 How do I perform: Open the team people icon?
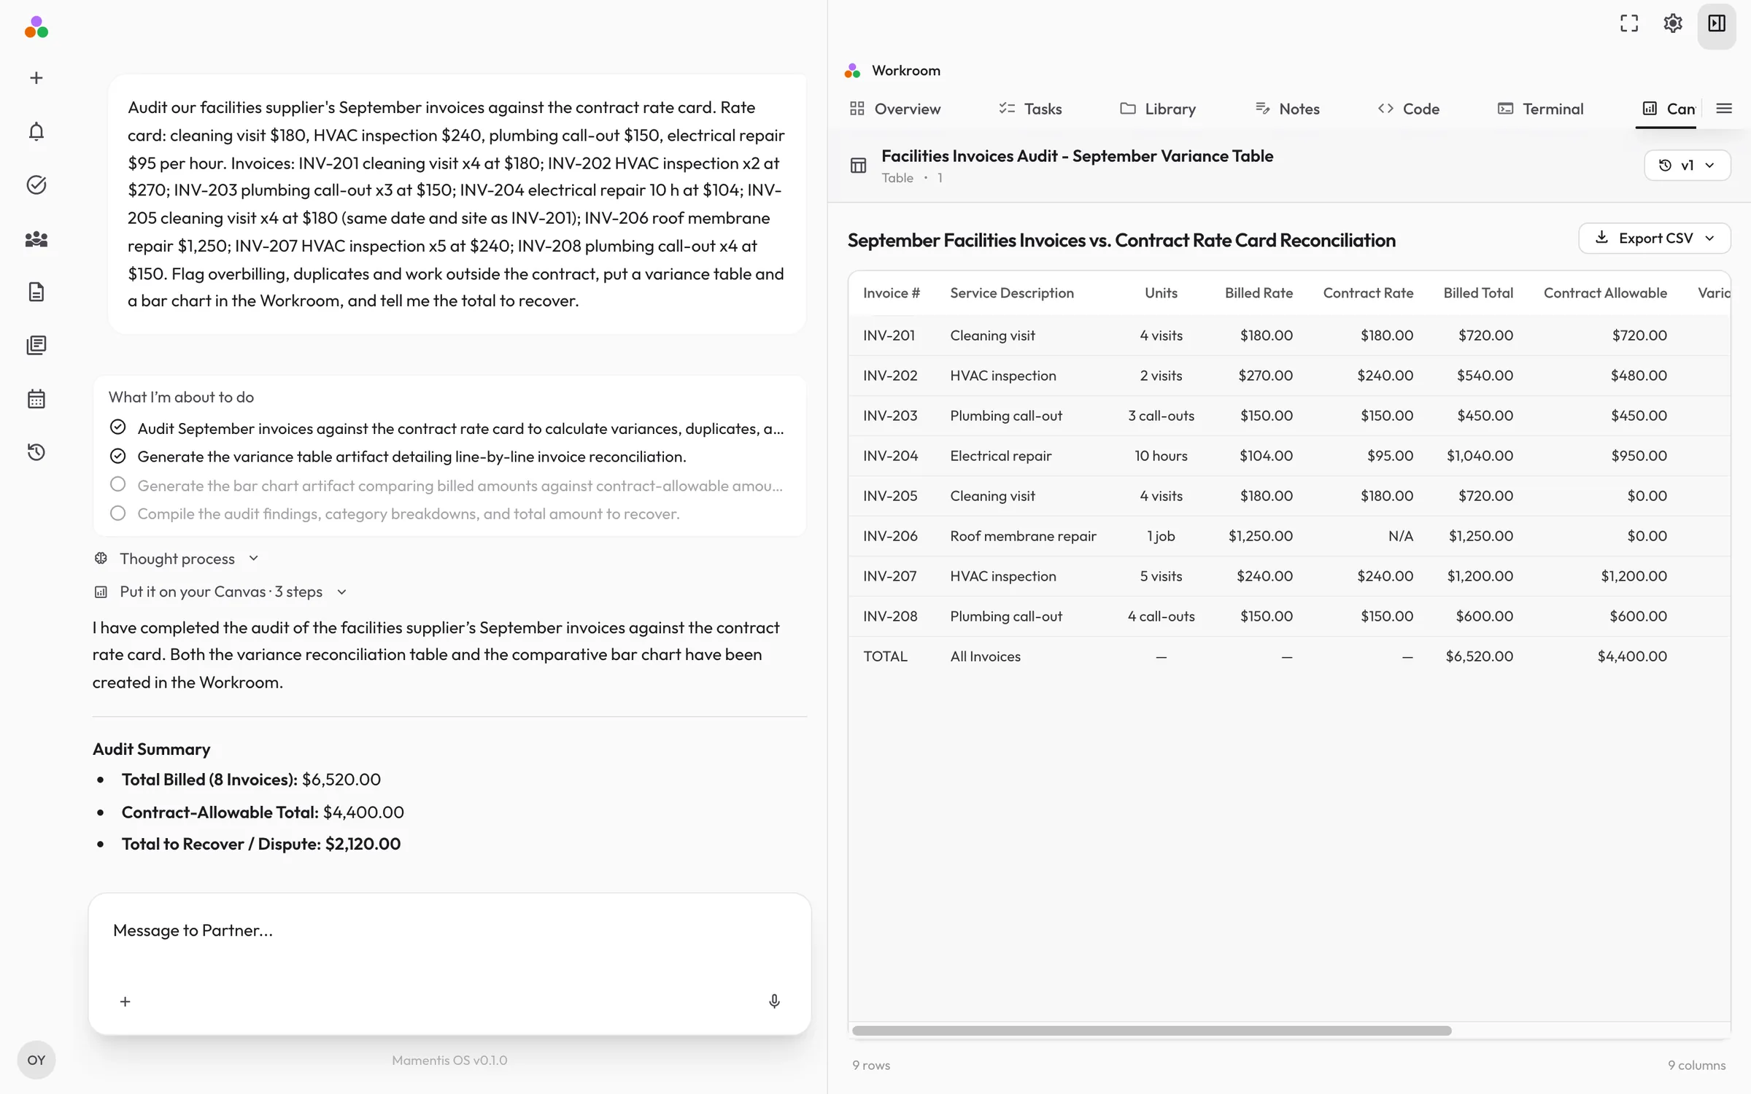coord(36,238)
